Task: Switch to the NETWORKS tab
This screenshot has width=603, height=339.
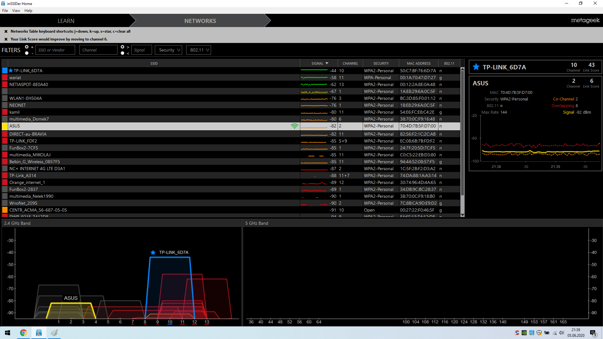Action: [200, 21]
